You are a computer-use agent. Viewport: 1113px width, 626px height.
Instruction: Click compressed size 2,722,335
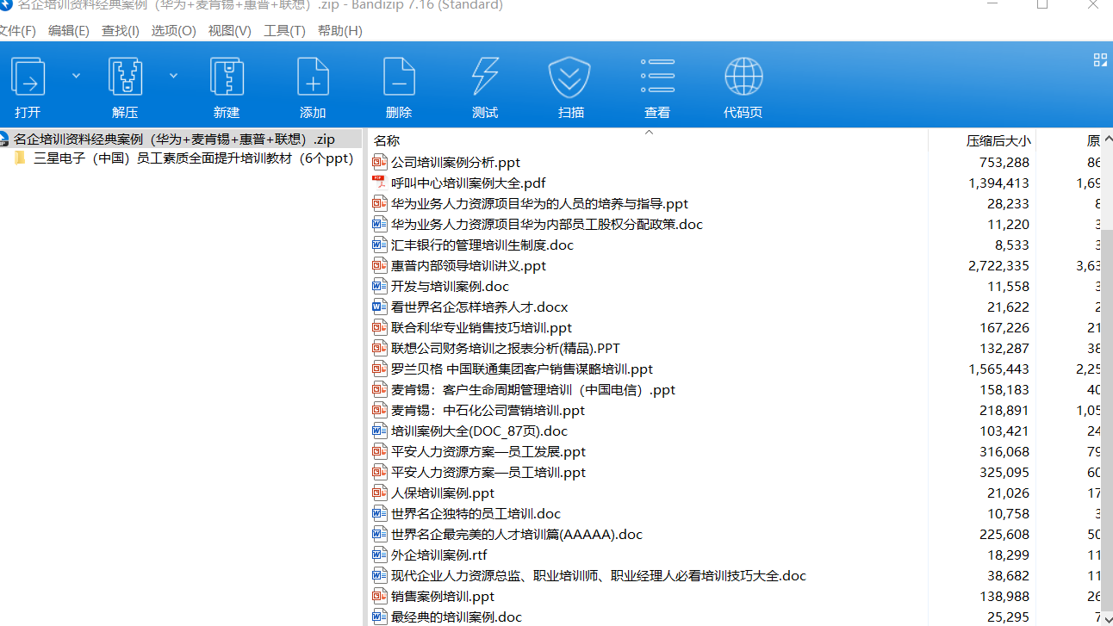998,265
